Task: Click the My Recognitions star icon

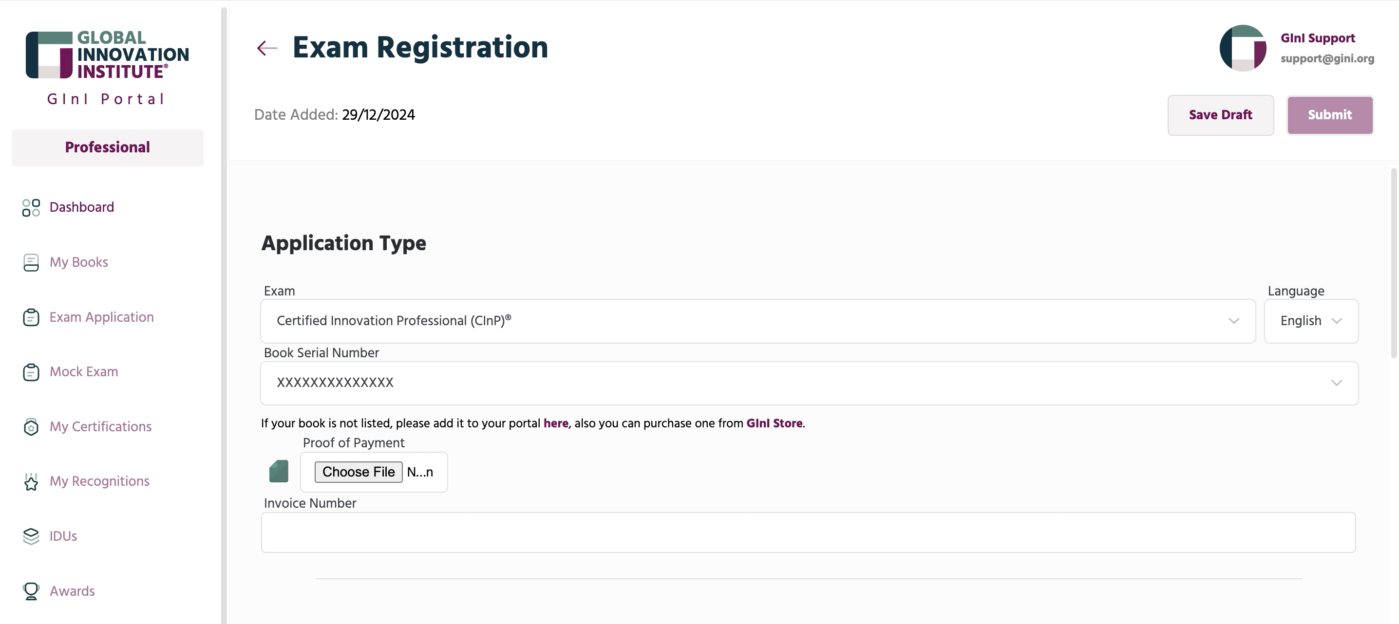Action: pyautogui.click(x=31, y=481)
